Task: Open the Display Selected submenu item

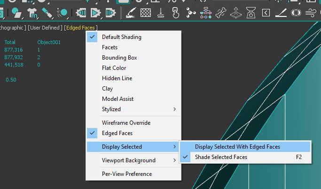Action: click(x=133, y=147)
